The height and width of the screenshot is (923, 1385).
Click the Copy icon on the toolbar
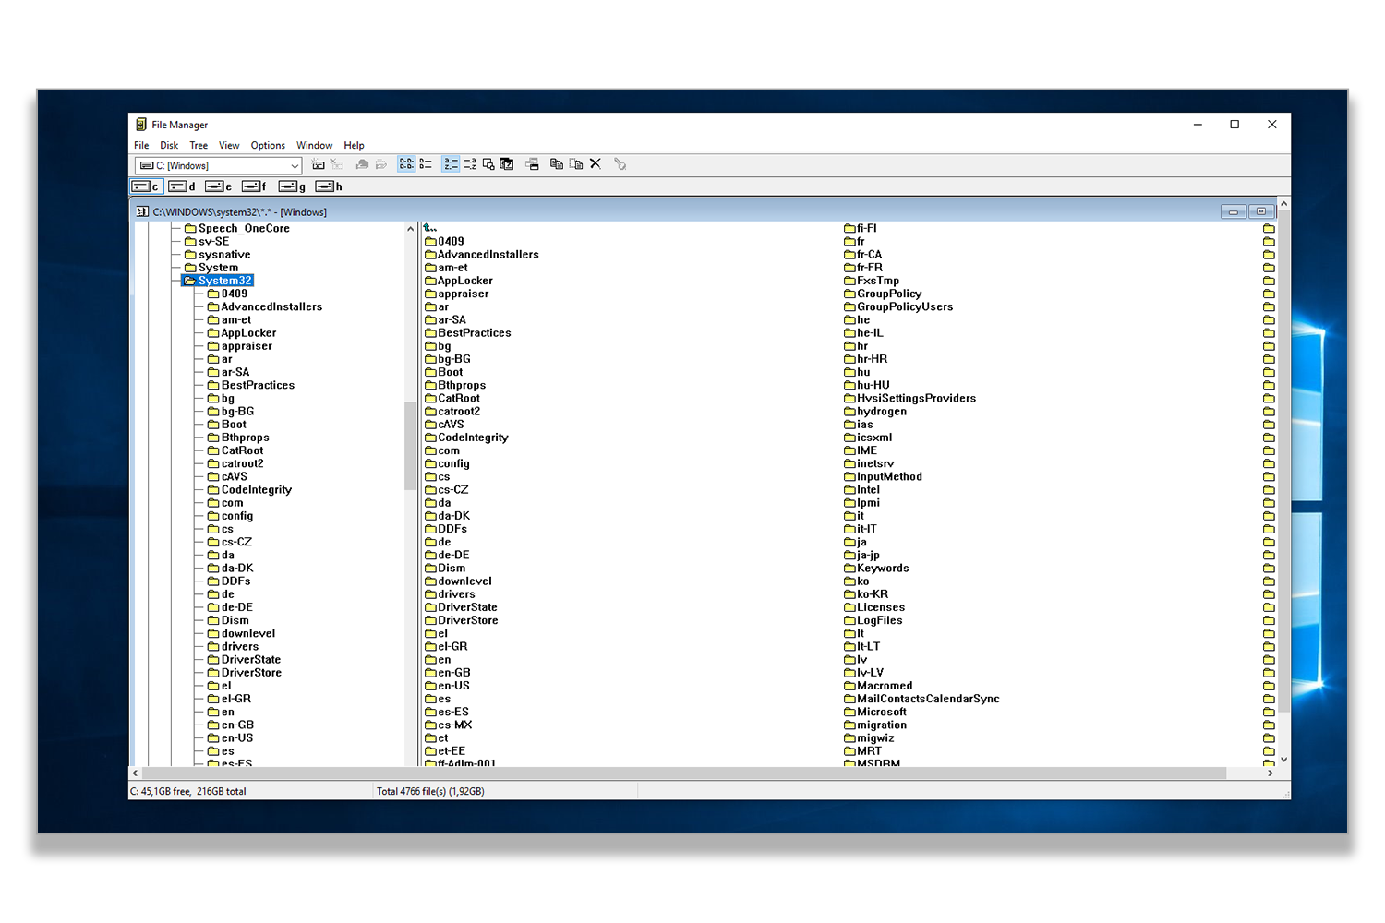pos(556,163)
